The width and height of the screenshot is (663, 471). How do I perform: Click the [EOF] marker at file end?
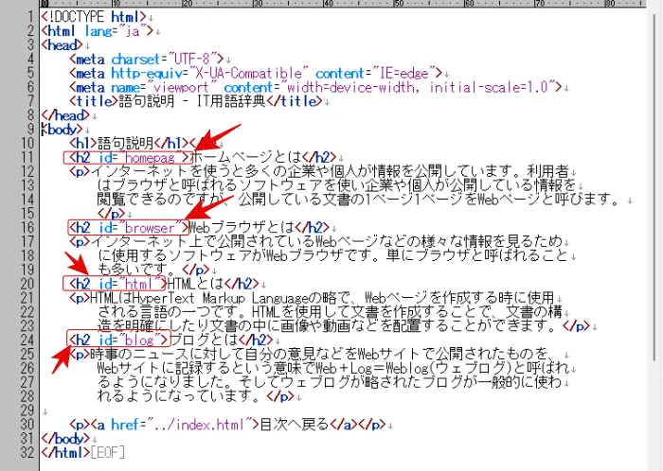[106, 451]
